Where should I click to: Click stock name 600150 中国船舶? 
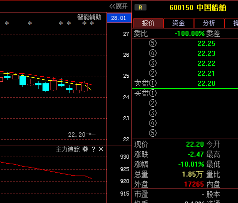[x=198, y=7]
